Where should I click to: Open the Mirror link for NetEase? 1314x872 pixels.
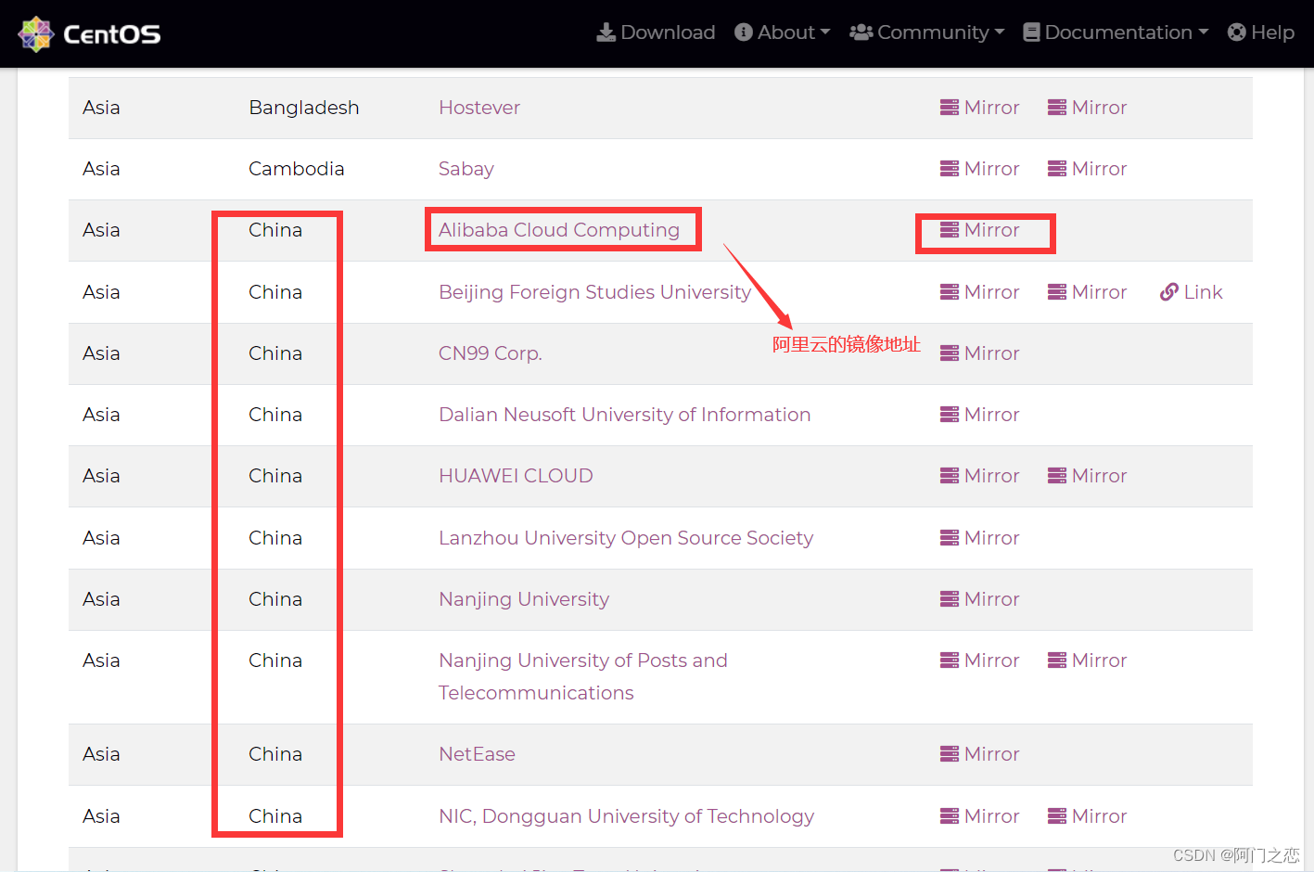click(979, 754)
